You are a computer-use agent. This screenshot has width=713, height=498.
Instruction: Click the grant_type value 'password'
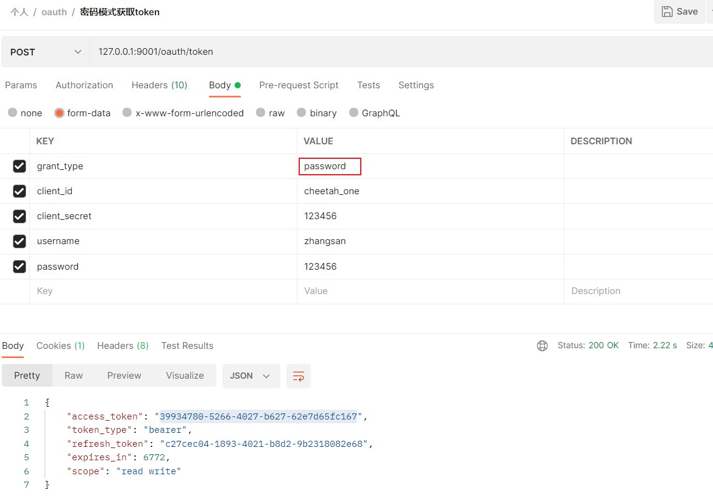click(x=325, y=166)
